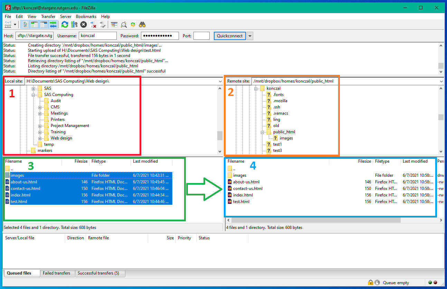Toggle the remote directory tree display
The width and height of the screenshot is (447, 289).
click(x=44, y=25)
